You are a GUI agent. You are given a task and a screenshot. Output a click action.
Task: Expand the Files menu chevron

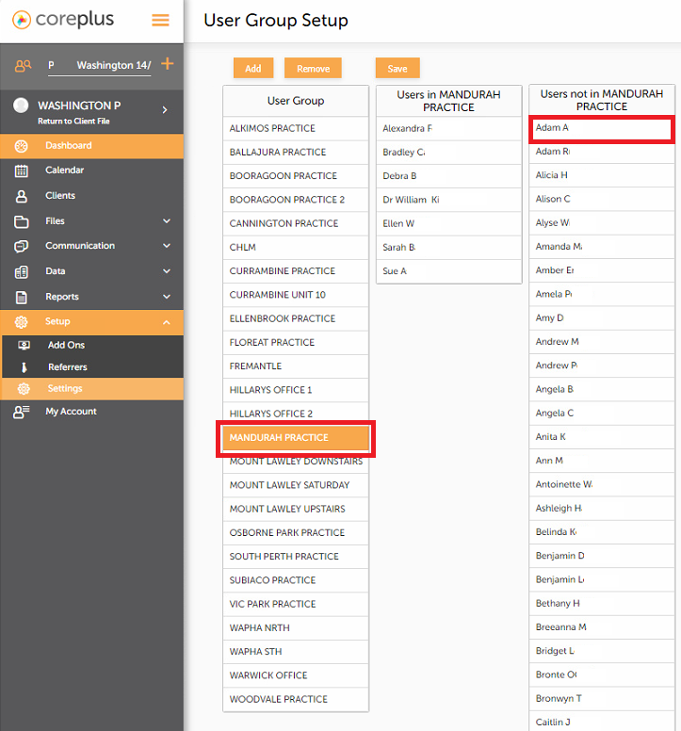point(167,221)
